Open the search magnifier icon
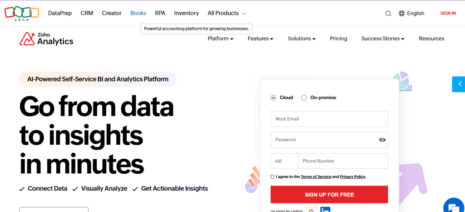Viewport: 465px width, 212px height. (x=388, y=13)
